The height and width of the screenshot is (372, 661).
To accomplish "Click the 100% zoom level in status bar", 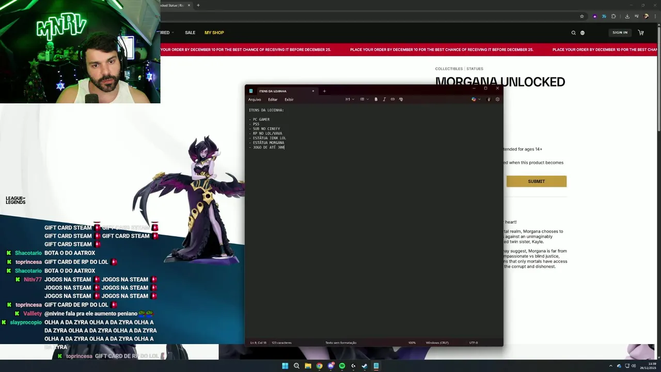I will tap(412, 343).
